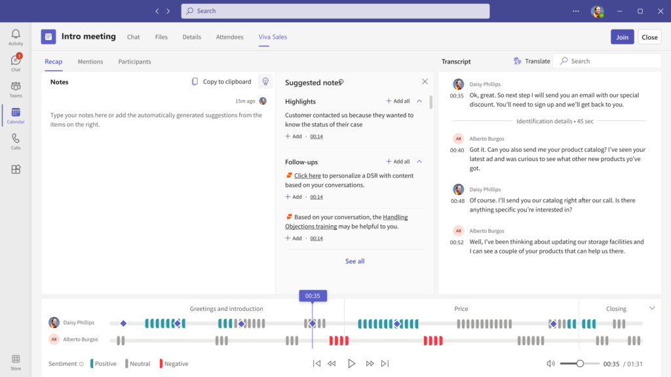Viewport: 671px width, 377px height.
Task: Add the DSR personalize follow-up
Action: (x=294, y=196)
